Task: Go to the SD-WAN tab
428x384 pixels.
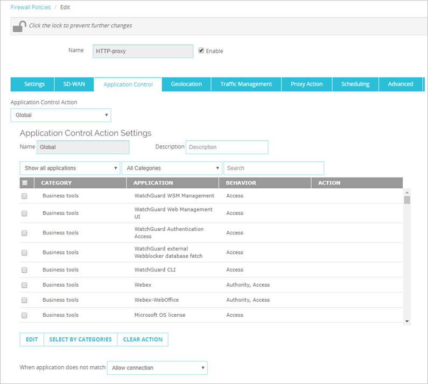Action: [74, 84]
